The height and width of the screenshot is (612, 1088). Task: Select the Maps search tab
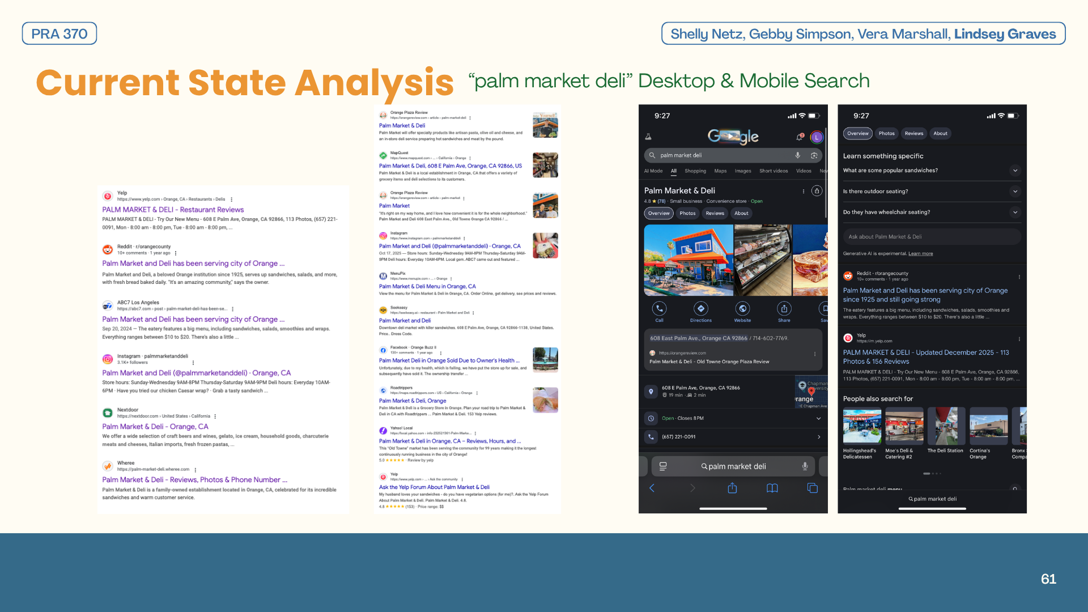[x=720, y=171]
